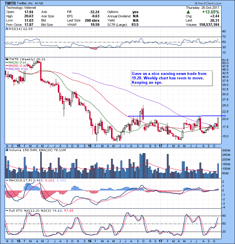Click the High value 20.63
235x244 pixels.
coord(29,16)
